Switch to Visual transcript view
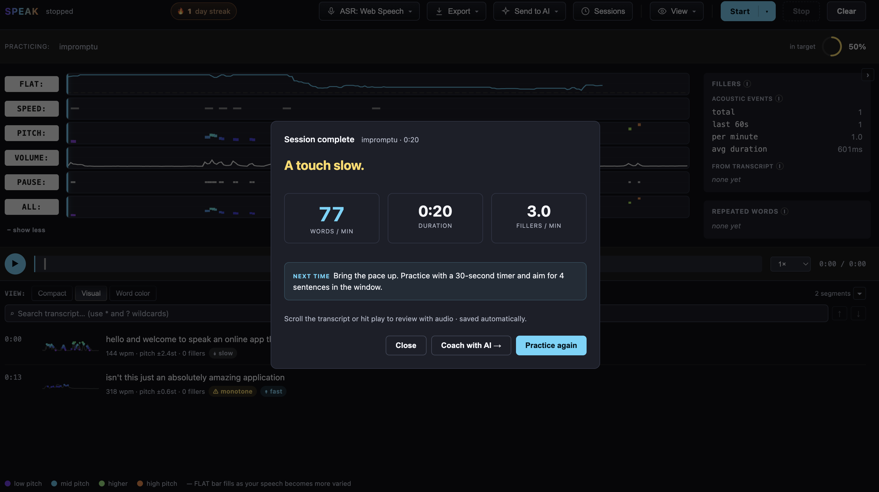This screenshot has height=492, width=879. 91,293
